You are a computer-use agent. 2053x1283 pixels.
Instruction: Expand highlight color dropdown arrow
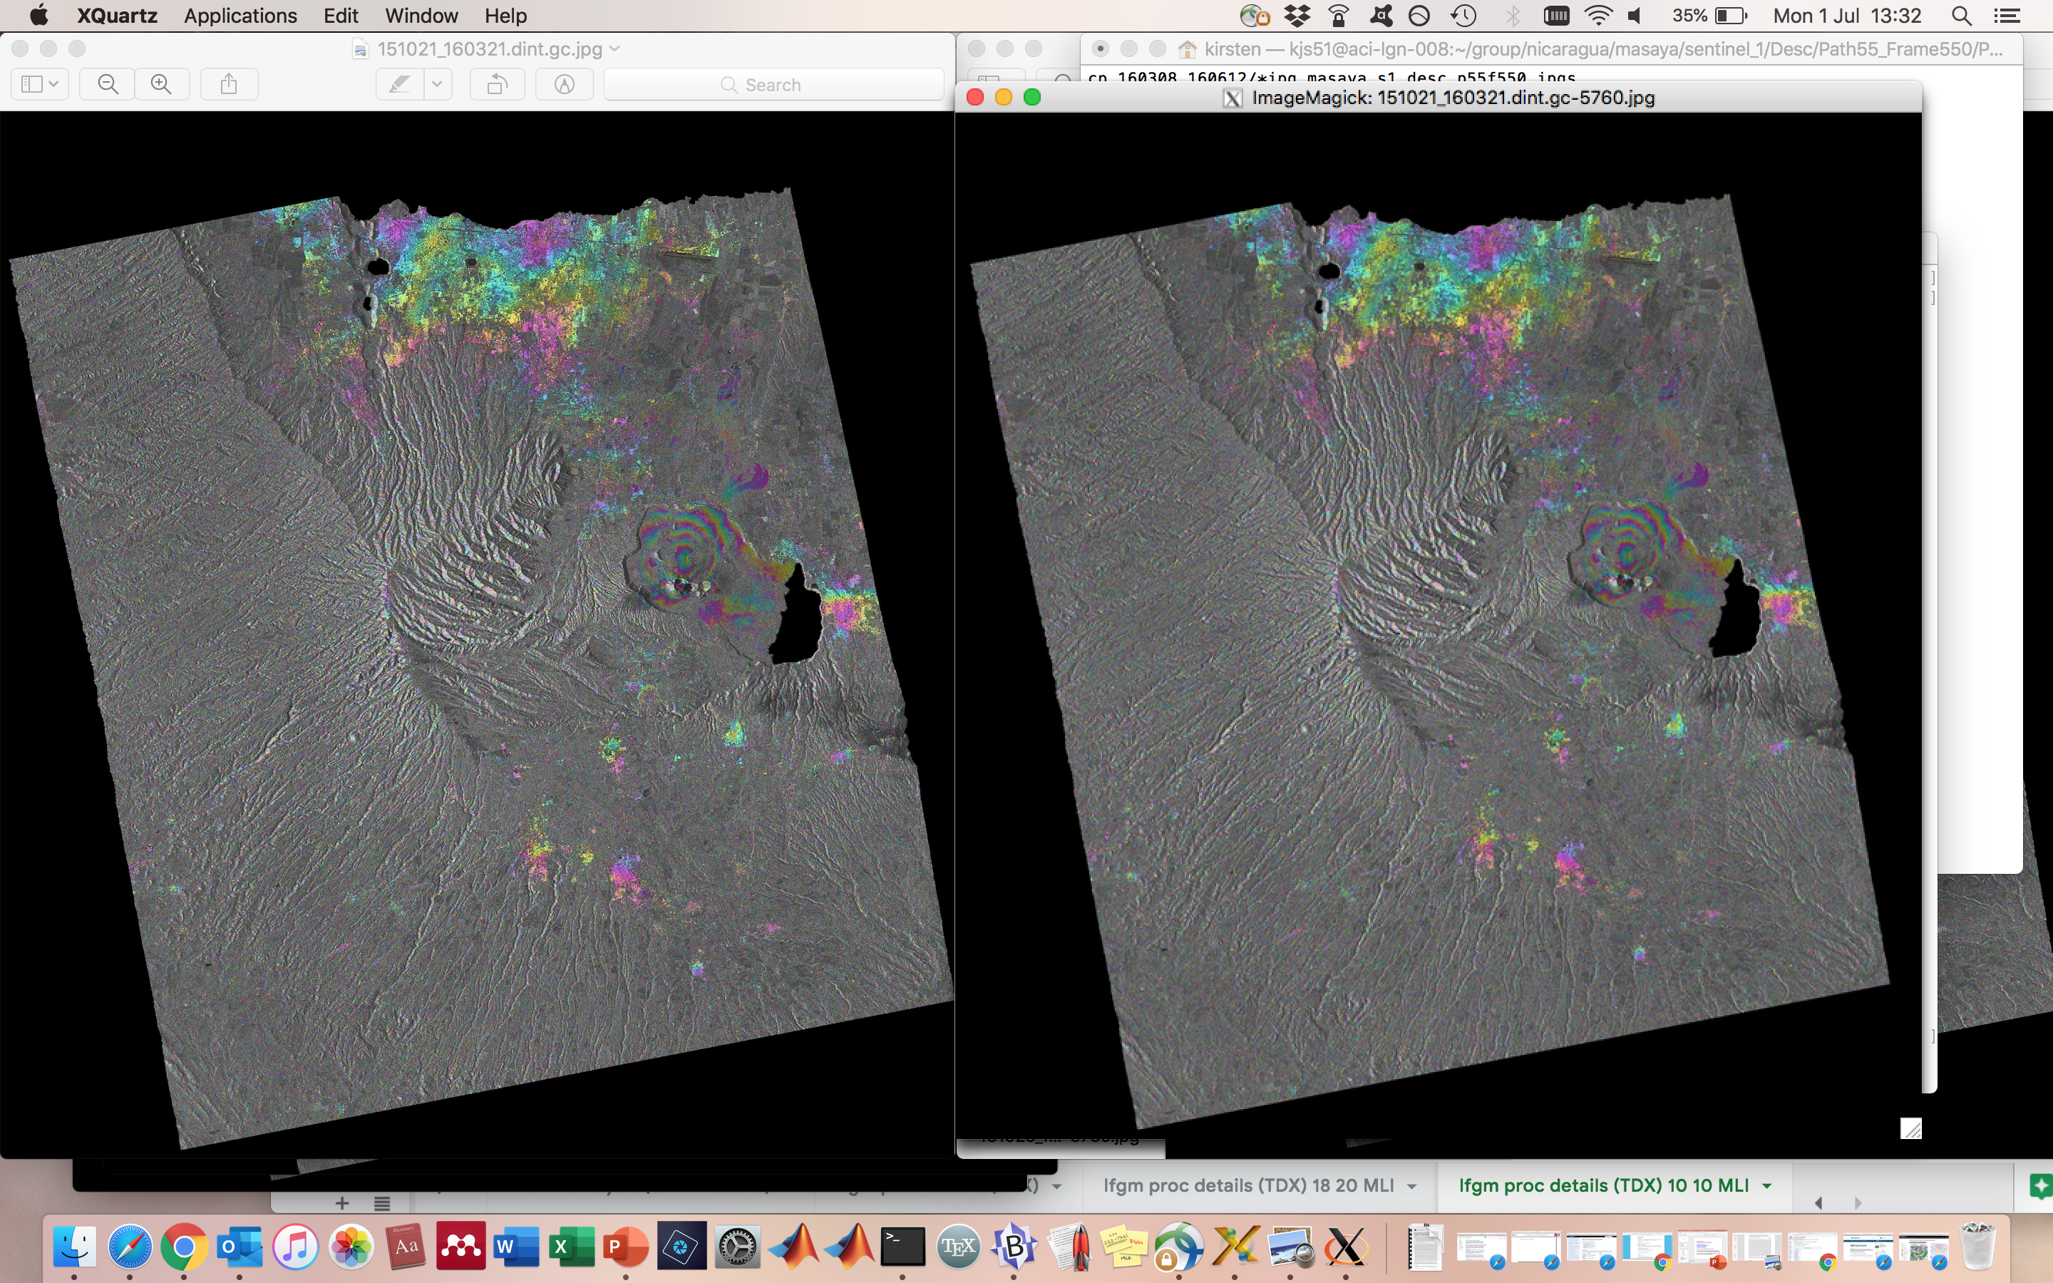(438, 84)
